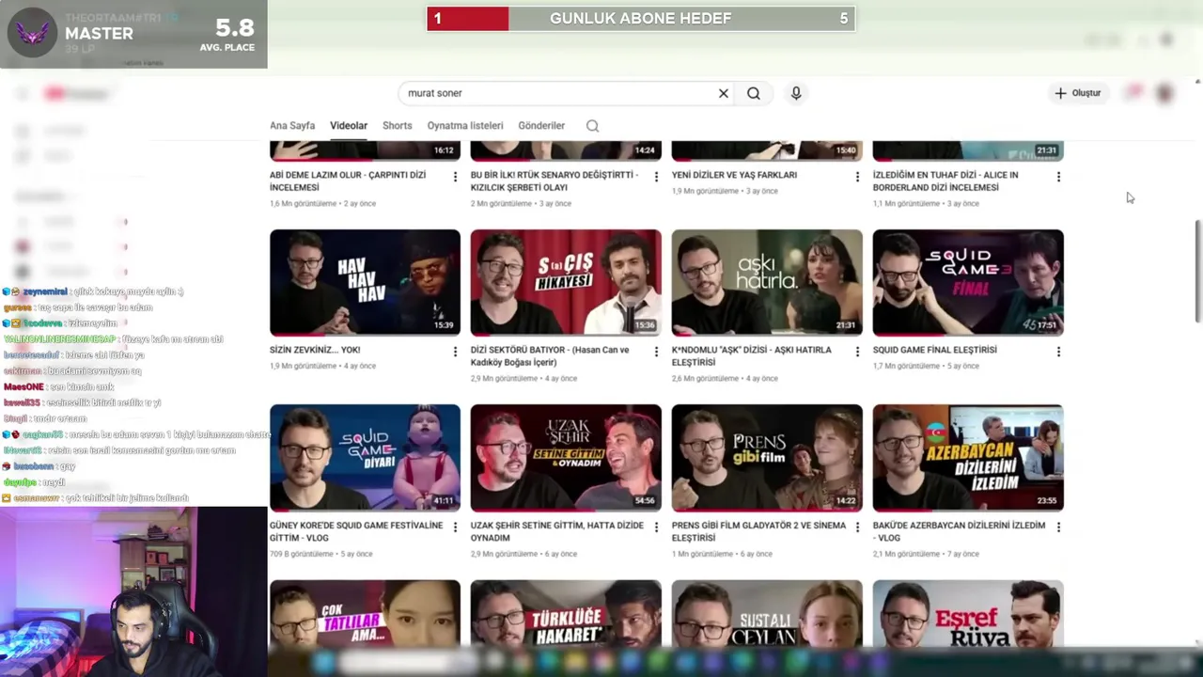1203x677 pixels.
Task: Open 'SİZİN ZEVKİNİZ... YOK!' video title
Action: pyautogui.click(x=315, y=350)
